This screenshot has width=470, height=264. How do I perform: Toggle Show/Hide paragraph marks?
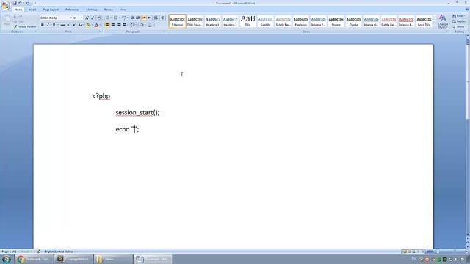(x=162, y=18)
